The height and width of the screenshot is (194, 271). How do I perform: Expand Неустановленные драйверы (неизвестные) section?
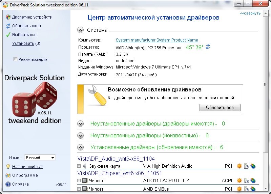click(x=81, y=136)
